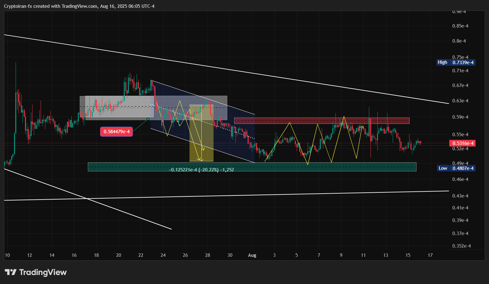
Task: Click the 0.39e-4 price axis tick
Action: tap(460, 220)
